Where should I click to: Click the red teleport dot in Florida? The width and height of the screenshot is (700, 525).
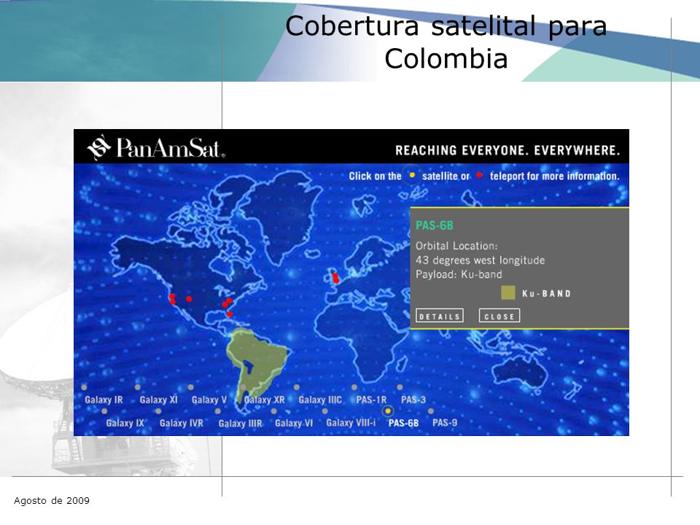pyautogui.click(x=230, y=314)
